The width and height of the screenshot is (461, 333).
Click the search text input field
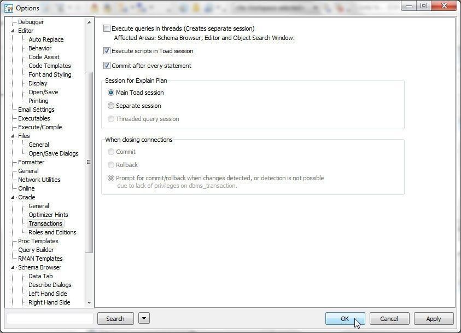[x=50, y=319]
